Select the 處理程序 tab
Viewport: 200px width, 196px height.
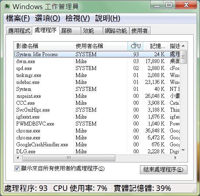tap(46, 30)
